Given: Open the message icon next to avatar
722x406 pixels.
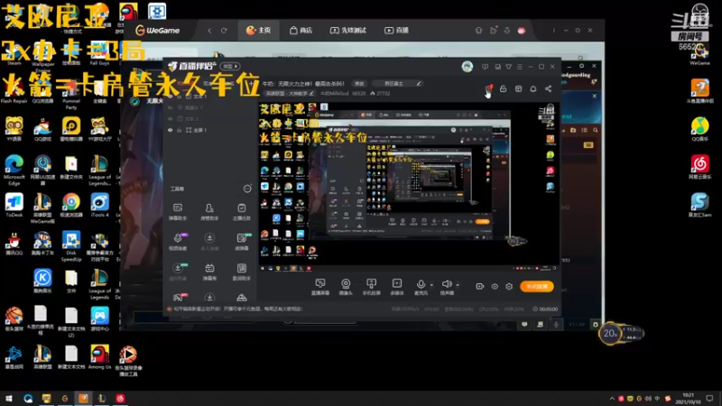Looking at the screenshot, I should pos(485,67).
